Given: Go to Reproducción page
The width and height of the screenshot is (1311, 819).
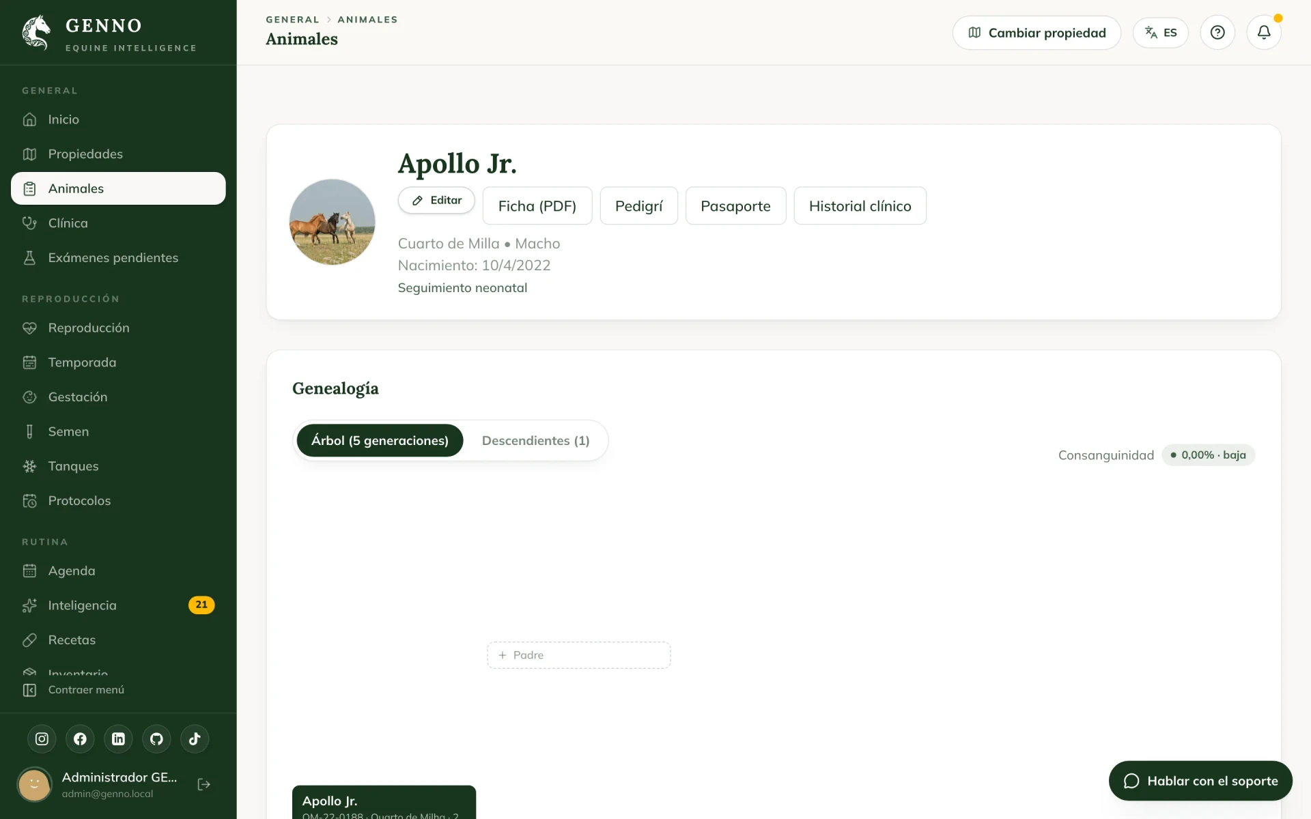Looking at the screenshot, I should pyautogui.click(x=118, y=328).
